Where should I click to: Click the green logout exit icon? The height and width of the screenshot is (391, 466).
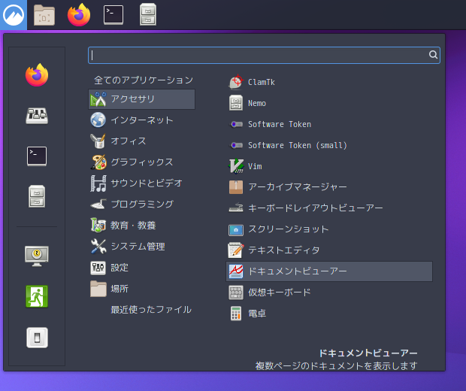pos(37,296)
